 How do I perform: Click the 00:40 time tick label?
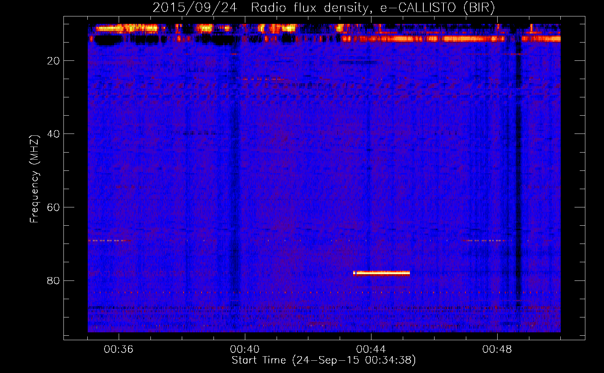click(x=245, y=350)
